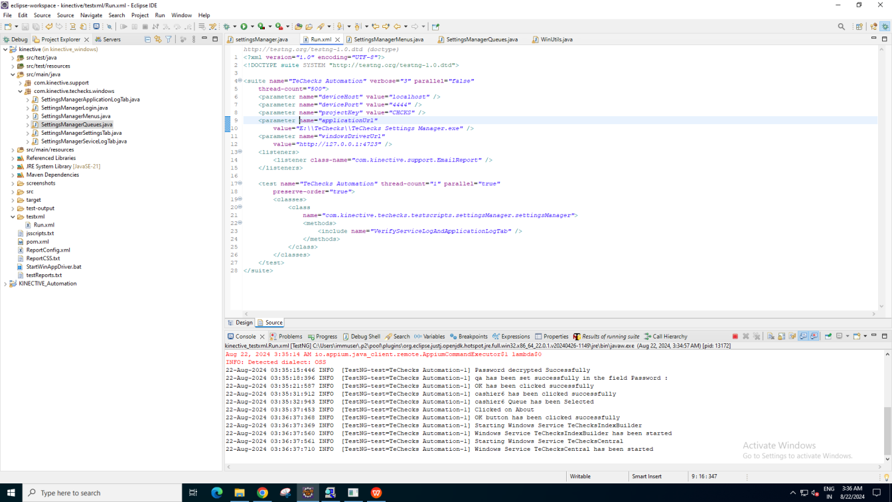Click the Debug bug icon in toolbar
Viewport: 892px width, 502px height.
pyautogui.click(x=226, y=27)
